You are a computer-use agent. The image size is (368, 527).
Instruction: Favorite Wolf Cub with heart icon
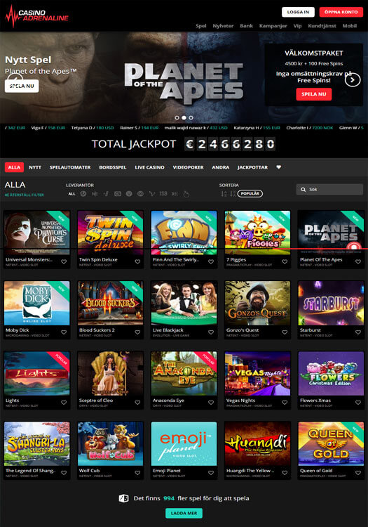pos(137,473)
